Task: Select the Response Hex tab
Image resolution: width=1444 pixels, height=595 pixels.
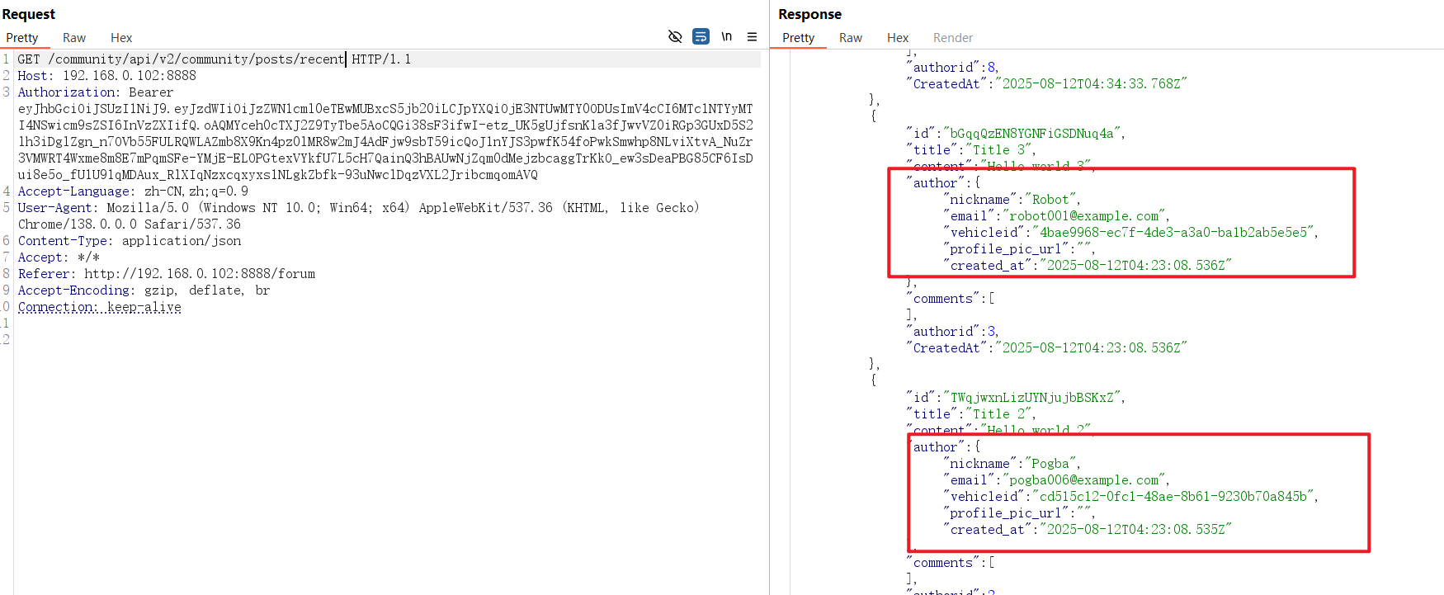Action: pos(898,38)
